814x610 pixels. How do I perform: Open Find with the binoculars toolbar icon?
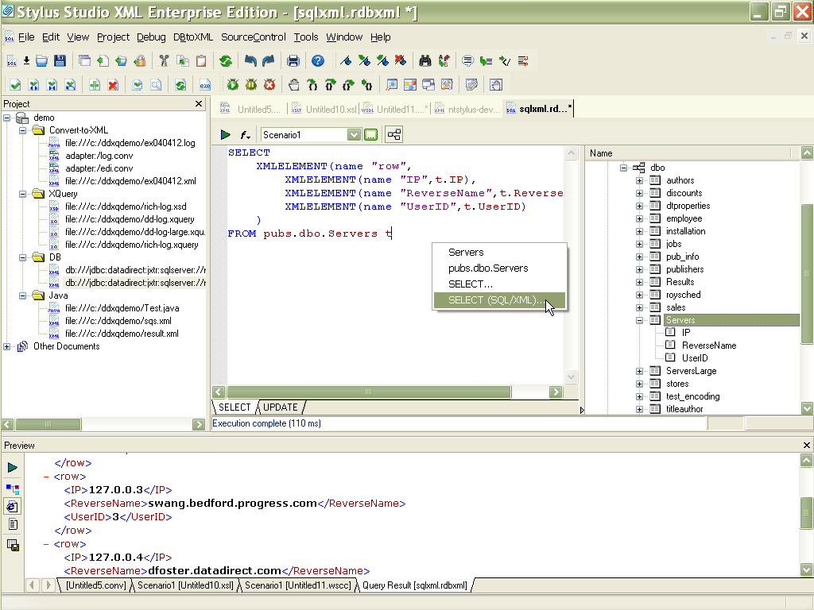[x=424, y=60]
